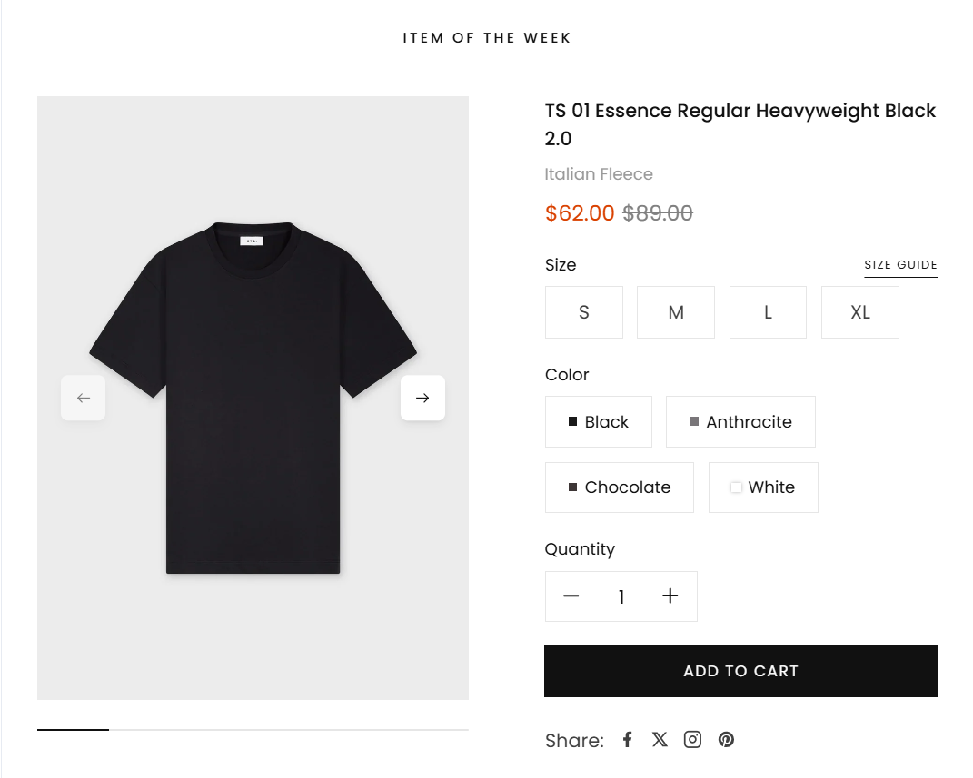The height and width of the screenshot is (778, 973).
Task: Open the Size Guide link
Action: [x=900, y=265]
